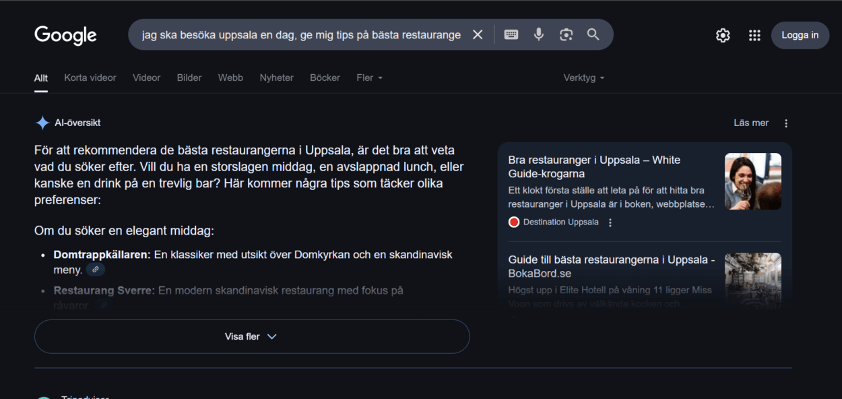Open quick settings gear icon
The image size is (842, 399).
(723, 36)
